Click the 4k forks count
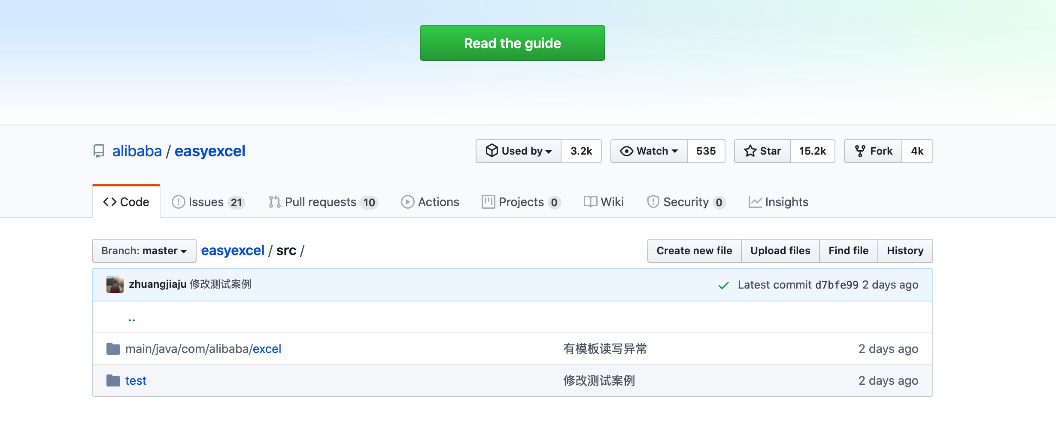1056x432 pixels. click(917, 151)
